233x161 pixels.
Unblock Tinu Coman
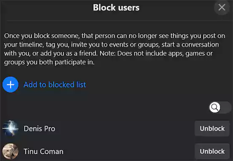pyautogui.click(x=212, y=151)
